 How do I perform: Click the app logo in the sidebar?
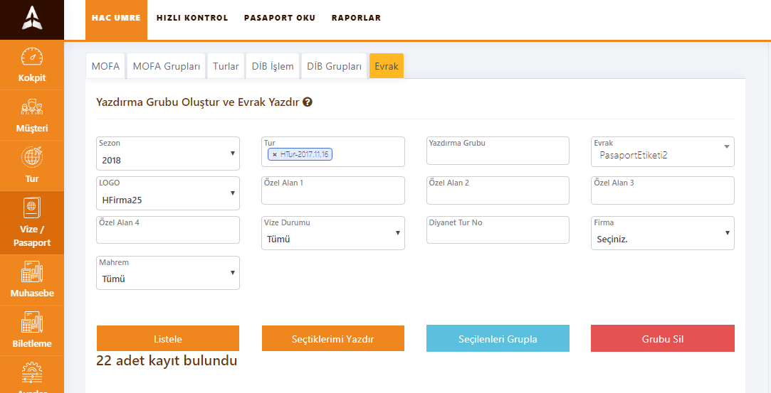[32, 18]
